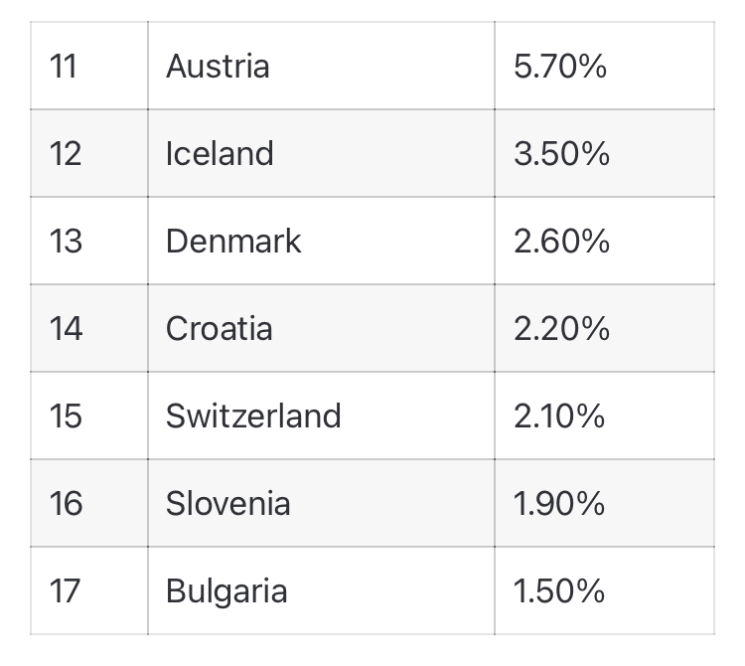Select the 5.70% value cell
Screen dimensions: 745x666
pyautogui.click(x=560, y=67)
